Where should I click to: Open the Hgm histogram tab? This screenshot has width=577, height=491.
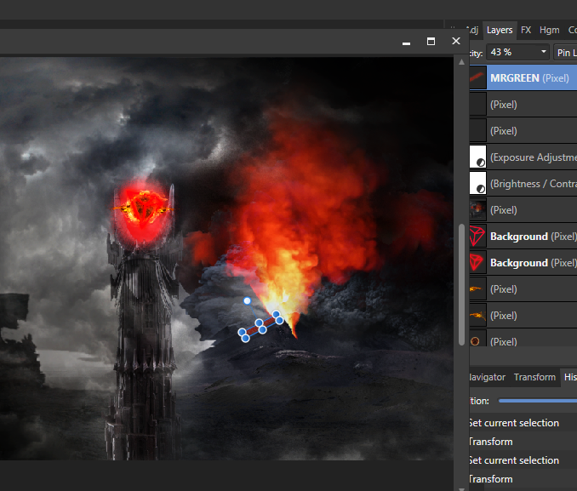point(550,30)
